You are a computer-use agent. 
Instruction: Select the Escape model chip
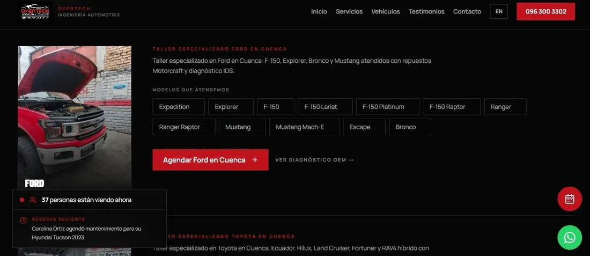[x=364, y=127]
